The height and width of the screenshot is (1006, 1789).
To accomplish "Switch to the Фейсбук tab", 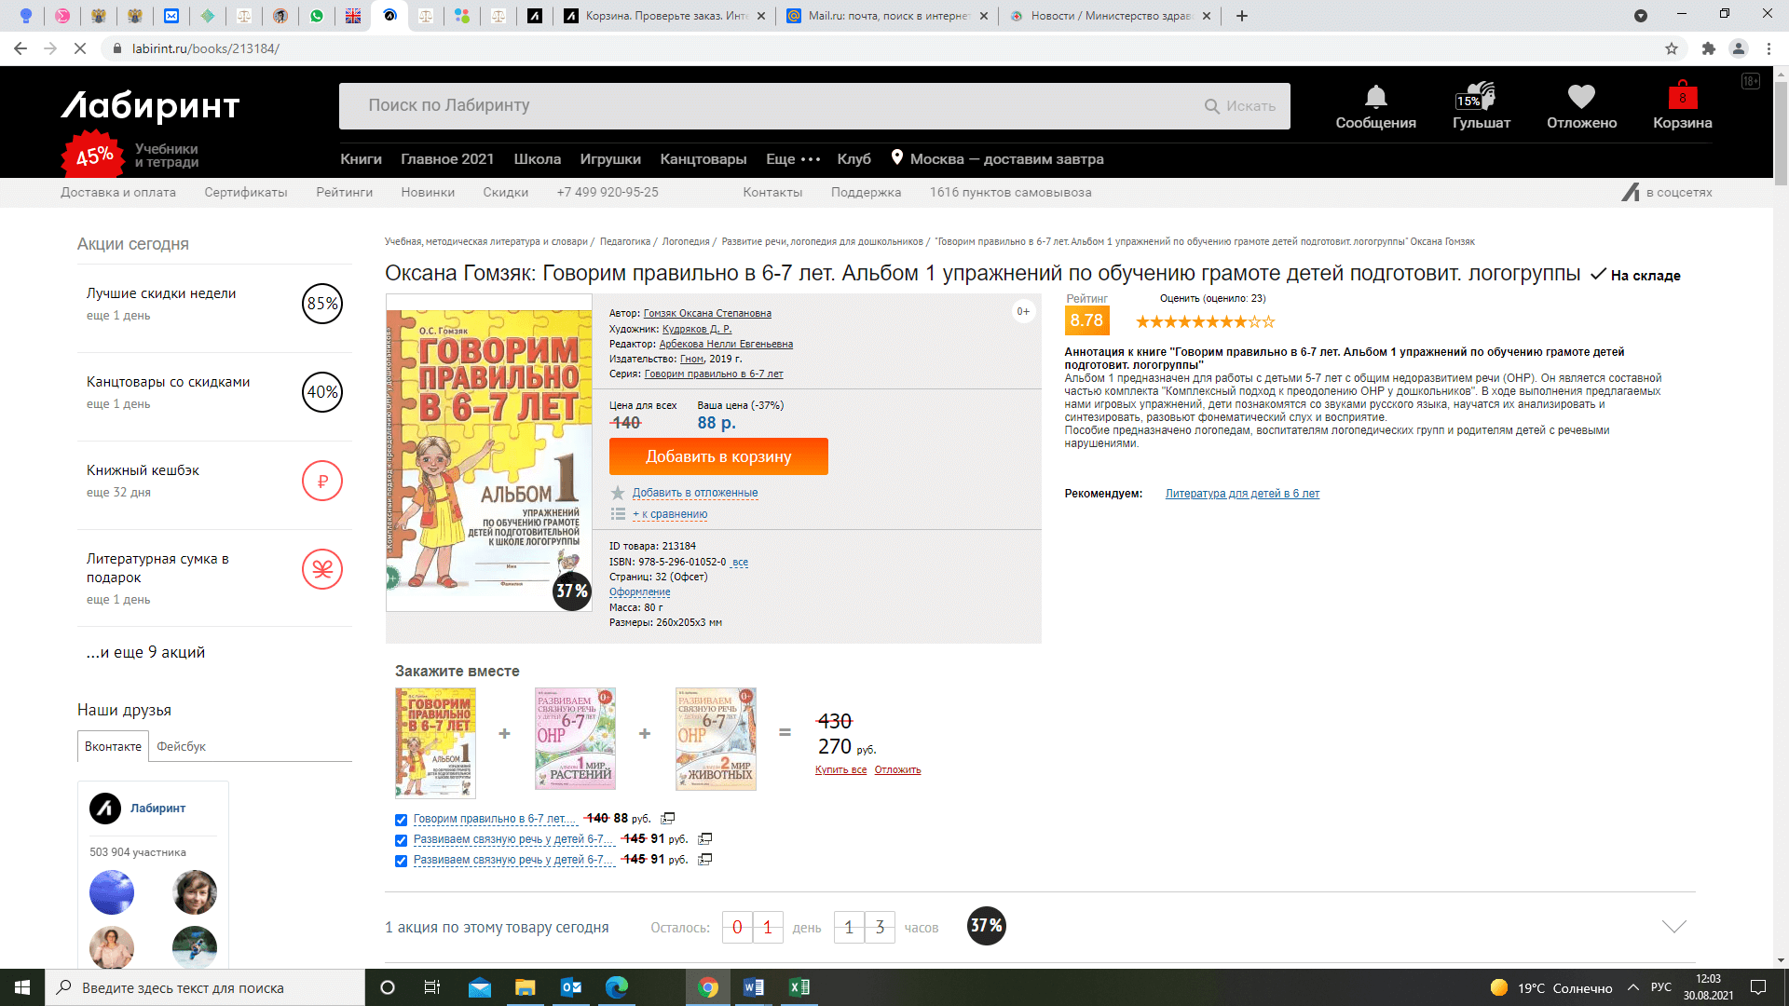I will click(x=181, y=746).
